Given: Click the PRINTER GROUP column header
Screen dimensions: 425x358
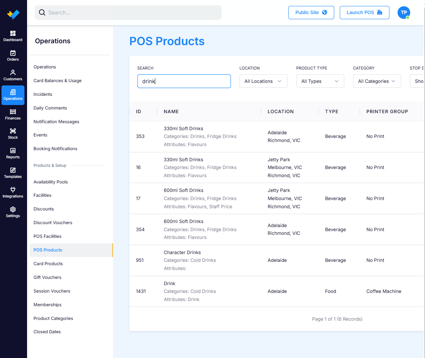Looking at the screenshot, I should 387,111.
